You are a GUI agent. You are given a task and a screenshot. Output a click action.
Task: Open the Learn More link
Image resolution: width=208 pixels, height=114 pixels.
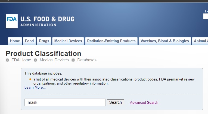tap(35, 88)
